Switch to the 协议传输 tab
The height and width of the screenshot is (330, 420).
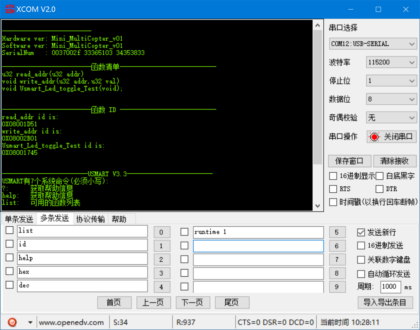(90, 219)
